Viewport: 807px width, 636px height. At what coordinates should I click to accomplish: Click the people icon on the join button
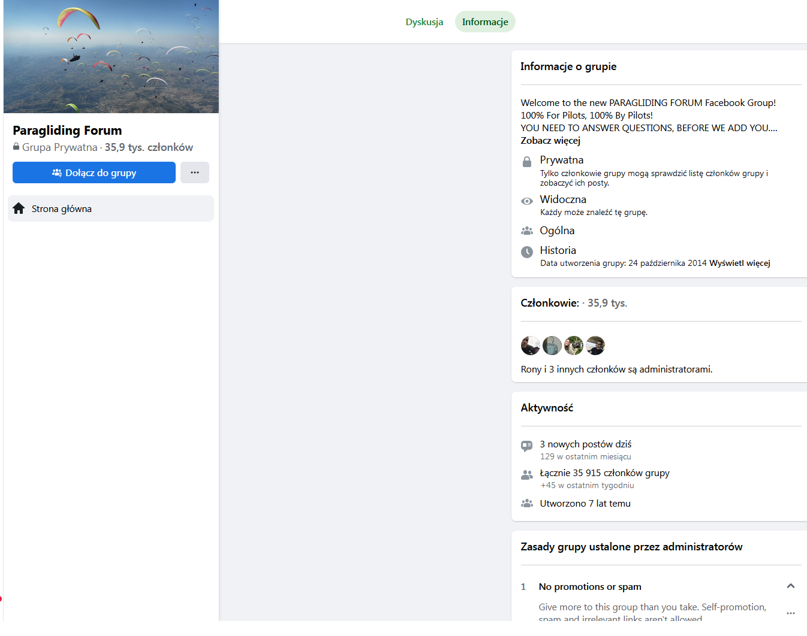pyautogui.click(x=57, y=172)
